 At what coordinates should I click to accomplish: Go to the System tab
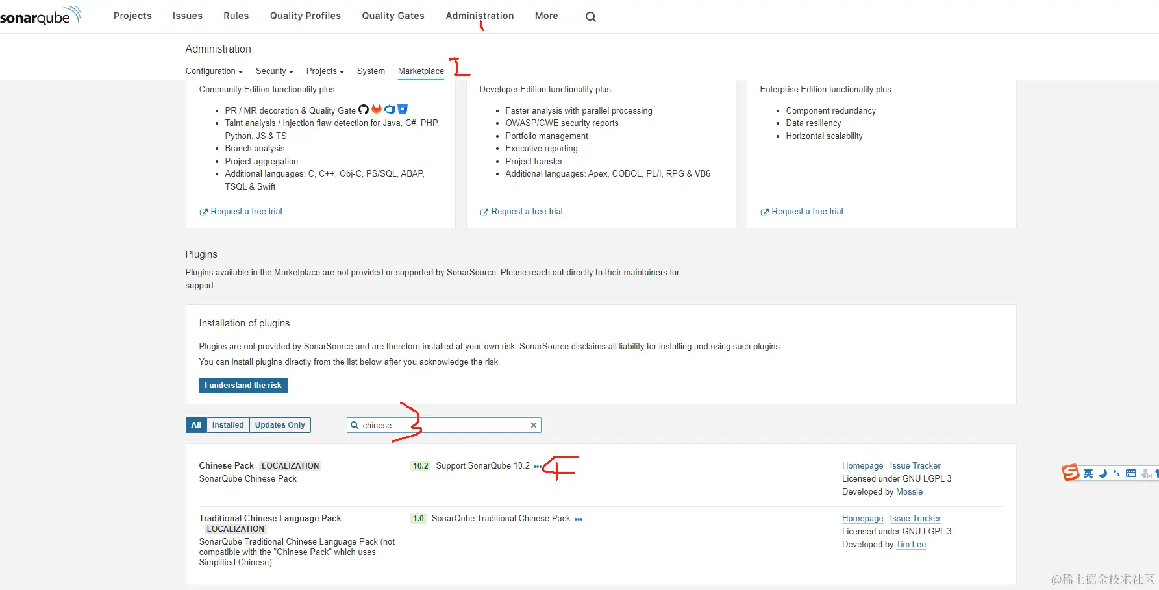tap(371, 71)
